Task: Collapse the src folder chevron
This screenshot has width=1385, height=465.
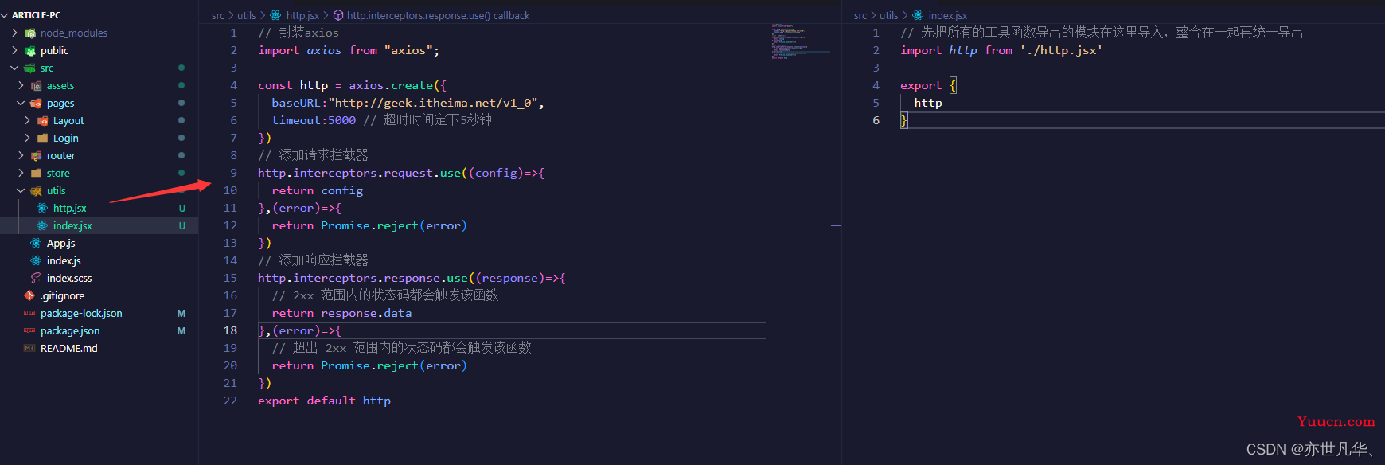Action: coord(14,68)
